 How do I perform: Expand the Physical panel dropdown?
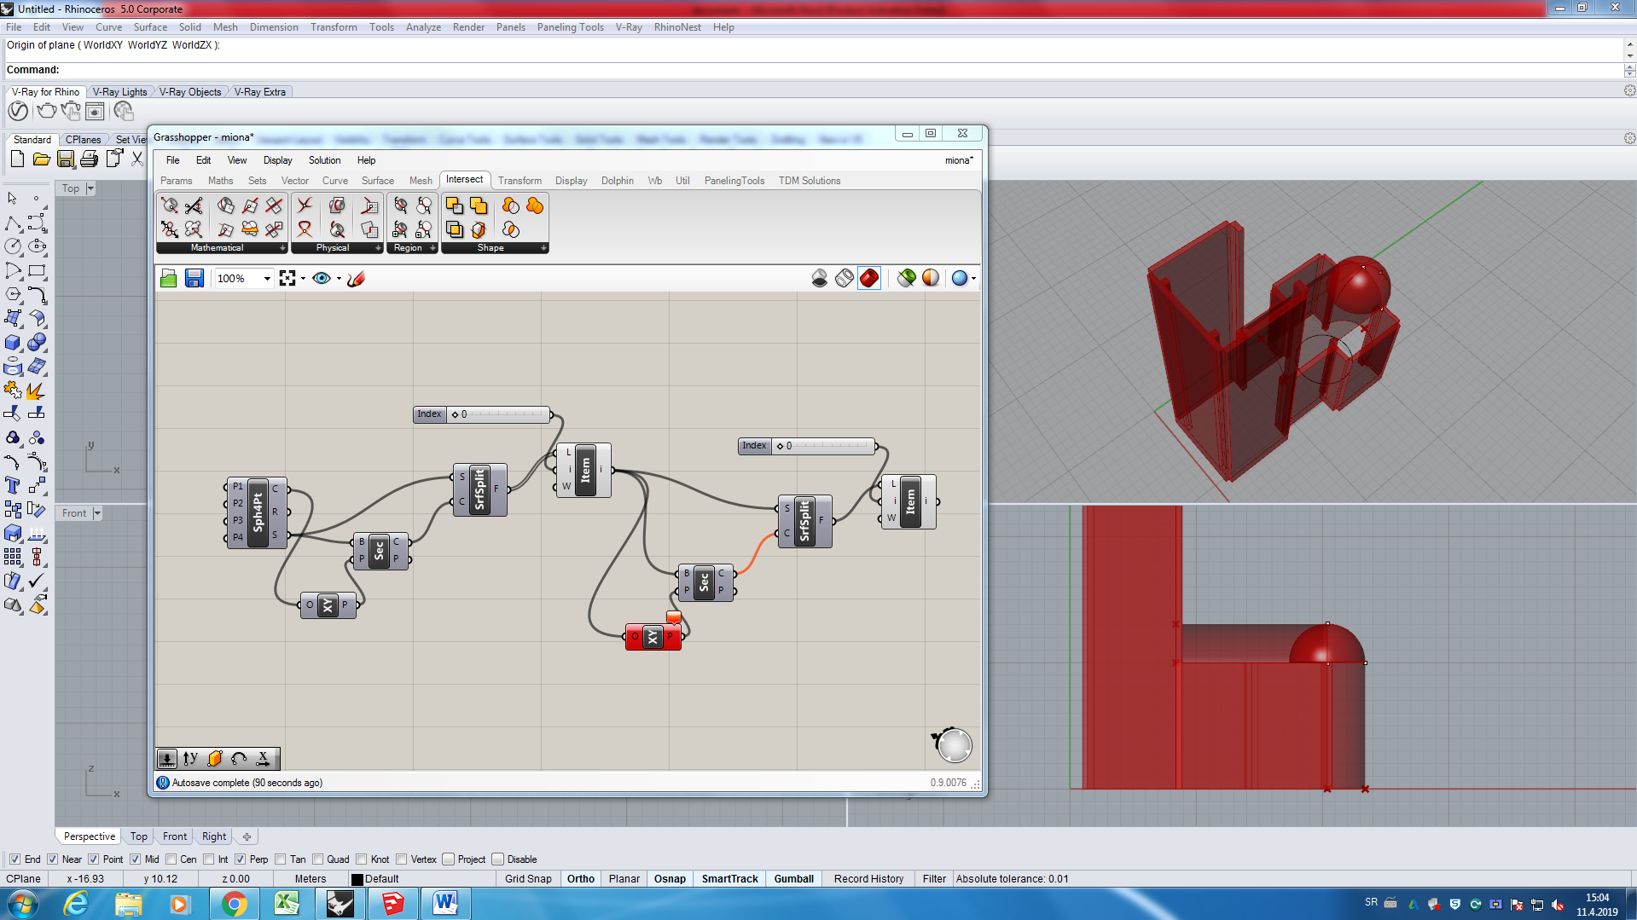point(378,248)
